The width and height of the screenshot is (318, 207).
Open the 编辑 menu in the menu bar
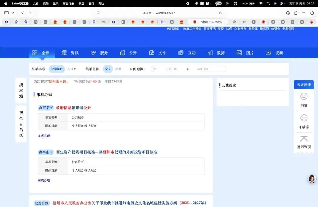46,4
